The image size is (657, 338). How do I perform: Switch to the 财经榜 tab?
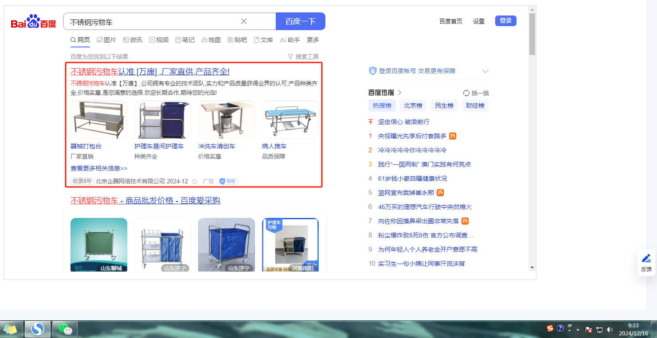(x=475, y=105)
